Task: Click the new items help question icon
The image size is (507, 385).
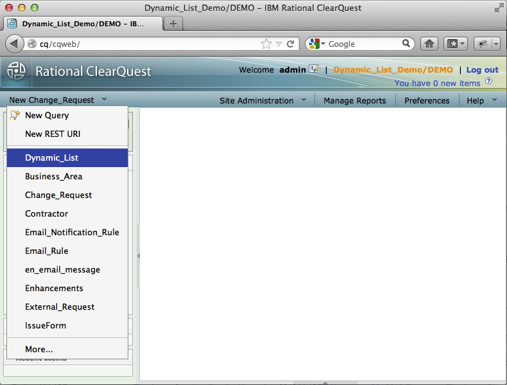Action: 489,81
